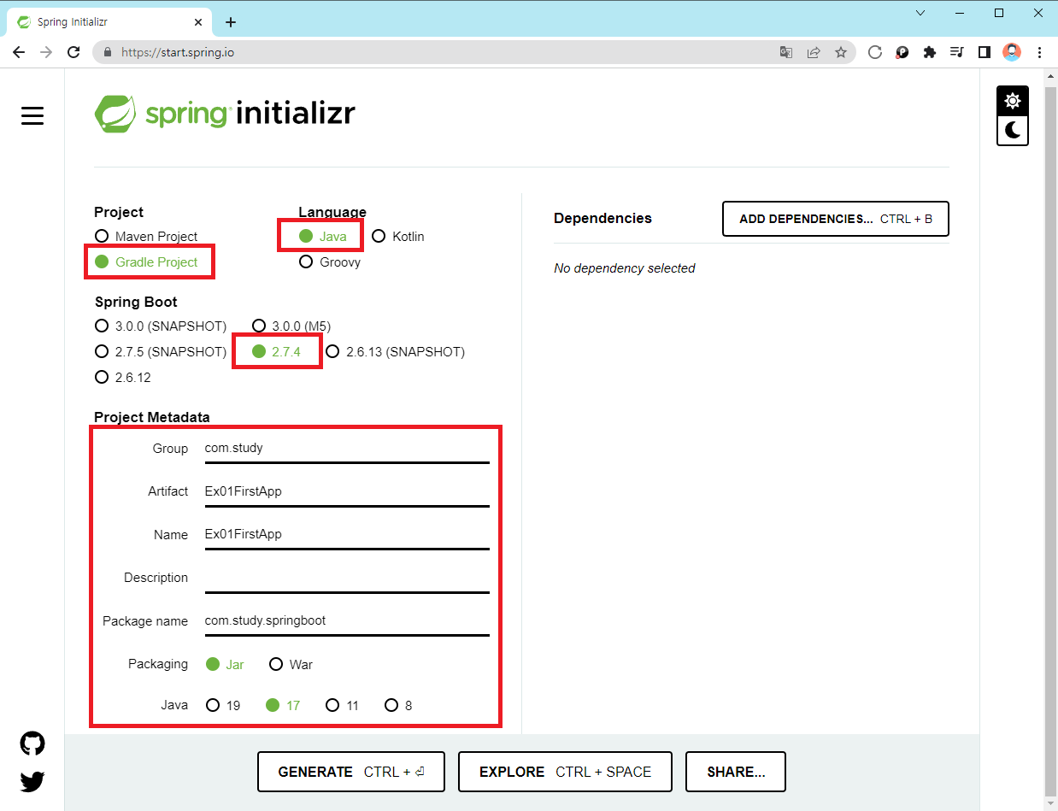This screenshot has height=811, width=1058.
Task: Select Spring Boot 3.0.0 (SNAPSHOT)
Action: [x=161, y=326]
